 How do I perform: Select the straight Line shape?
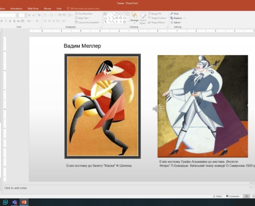click(109, 14)
